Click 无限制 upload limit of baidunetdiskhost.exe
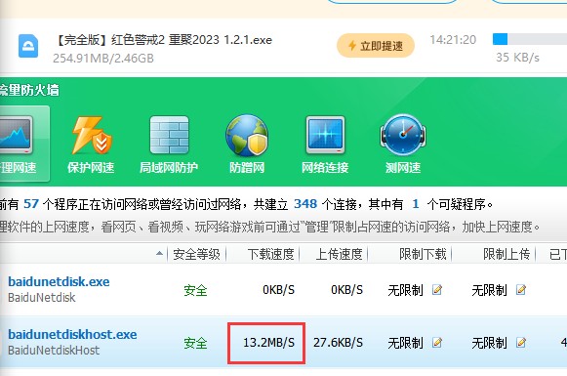567x376 pixels. 489,343
